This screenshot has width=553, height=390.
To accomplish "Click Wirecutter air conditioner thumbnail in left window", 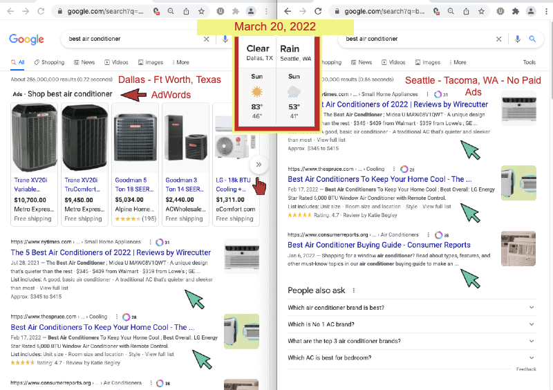I will [241, 257].
